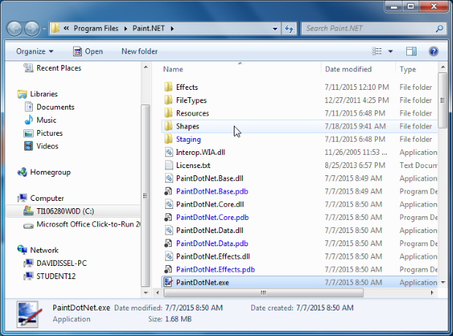Select the Interop.WIA.dll file icon
This screenshot has height=336, width=453.
tap(169, 152)
